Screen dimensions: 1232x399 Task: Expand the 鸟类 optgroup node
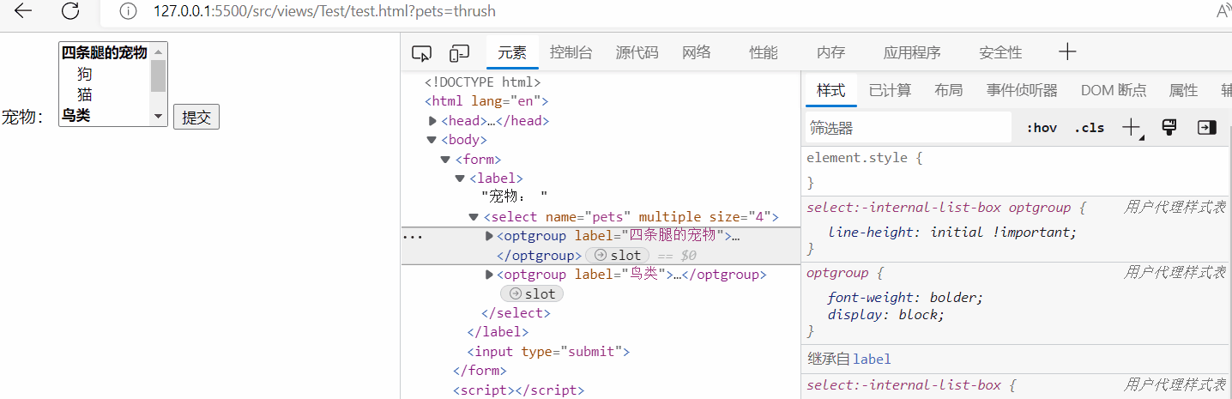[x=490, y=275]
